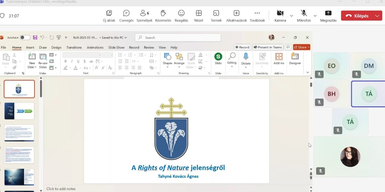Expand the New Slide dropdown

click(32, 67)
